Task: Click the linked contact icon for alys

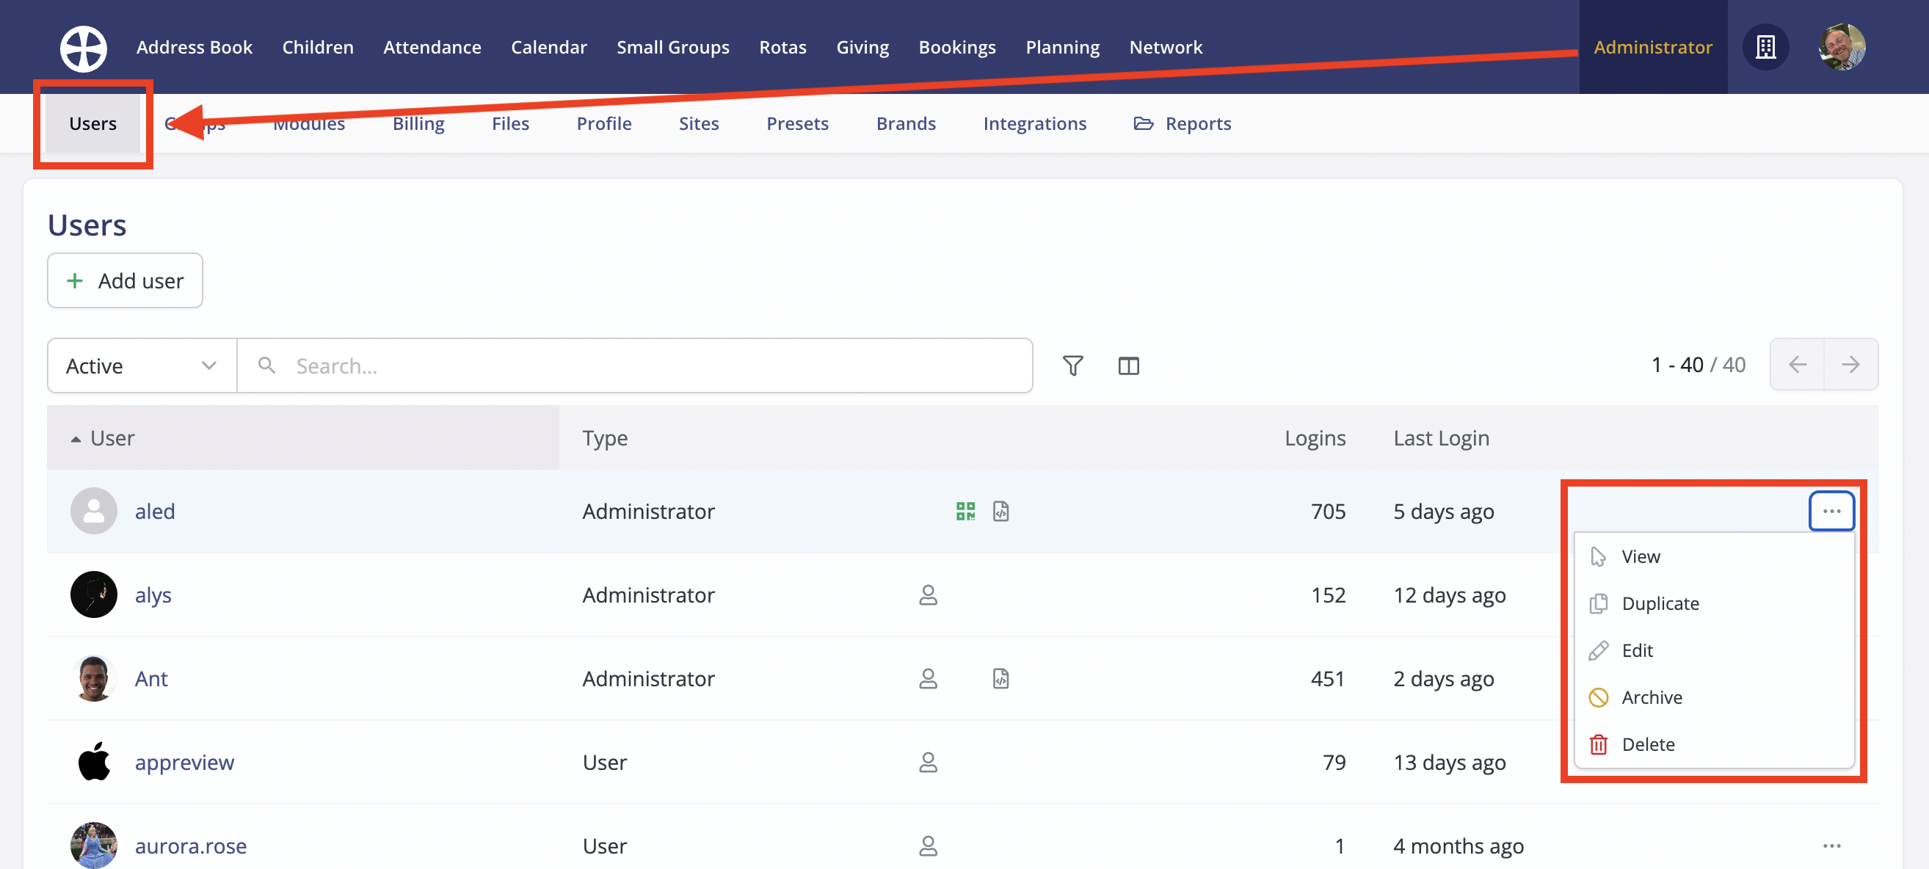Action: pos(928,595)
